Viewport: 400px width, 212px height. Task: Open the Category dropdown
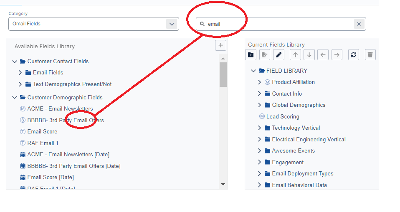click(172, 24)
